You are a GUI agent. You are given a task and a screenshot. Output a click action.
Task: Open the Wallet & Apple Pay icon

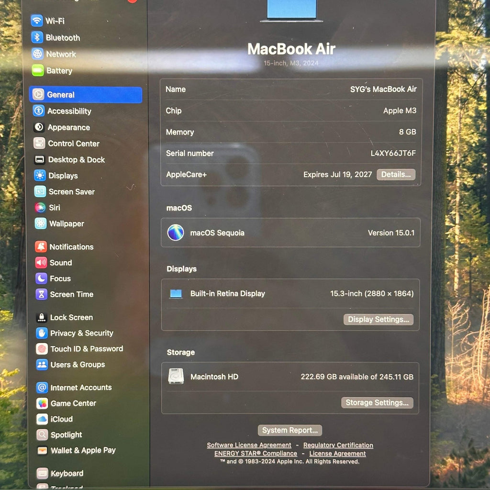pyautogui.click(x=42, y=450)
